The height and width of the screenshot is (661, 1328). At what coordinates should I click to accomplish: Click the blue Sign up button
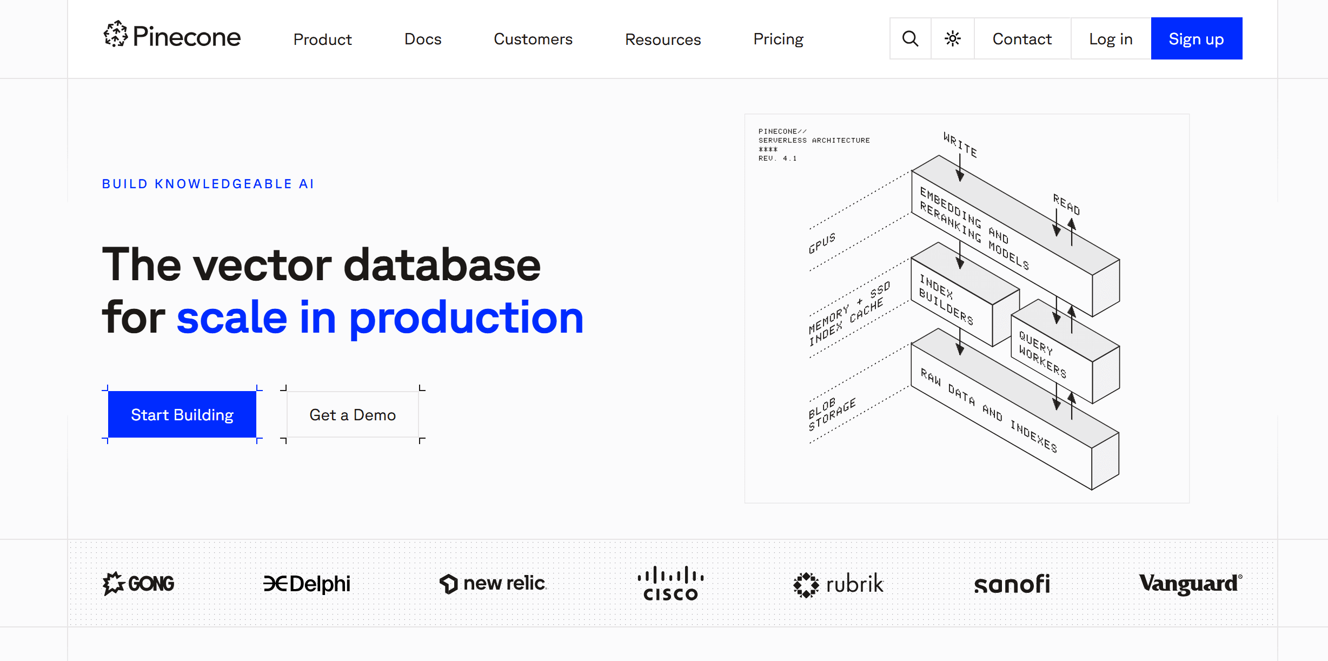[1196, 39]
